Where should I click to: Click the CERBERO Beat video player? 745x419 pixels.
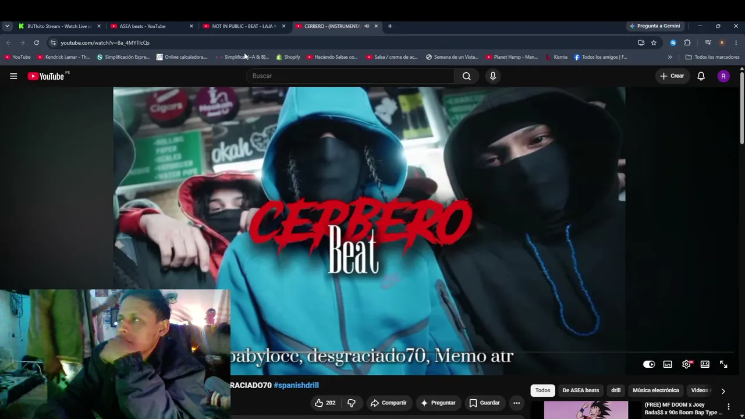(x=369, y=231)
